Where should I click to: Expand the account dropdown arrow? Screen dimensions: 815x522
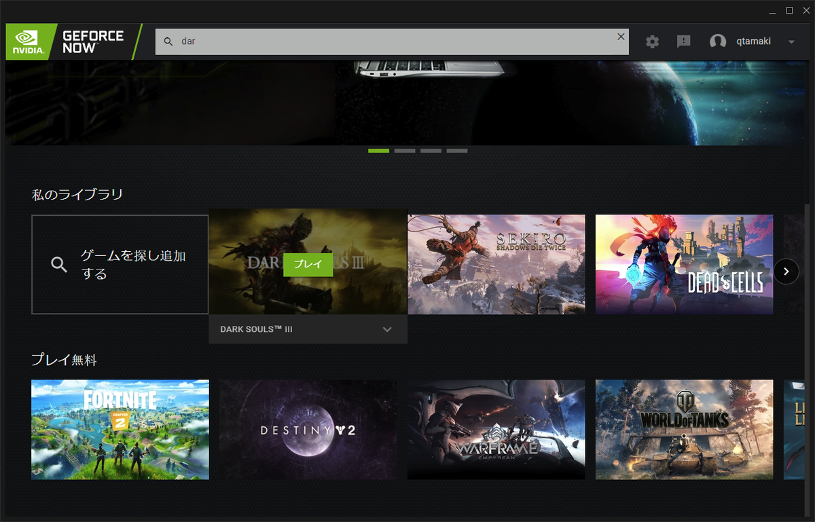[x=791, y=42]
